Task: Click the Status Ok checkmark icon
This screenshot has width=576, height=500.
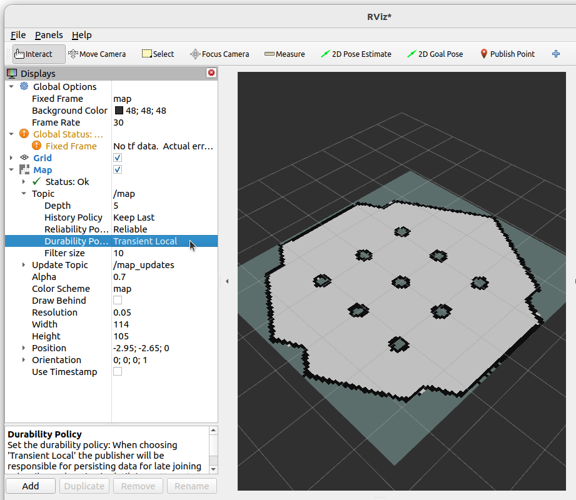Action: pyautogui.click(x=36, y=181)
